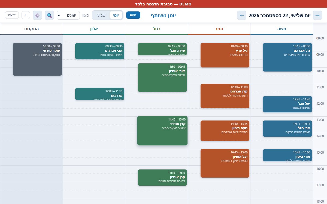The width and height of the screenshot is (327, 204).
Task: Click the יומן משותף title
Action: coord(163,16)
